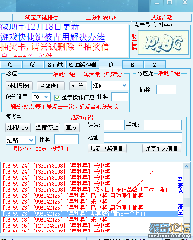193x240 pixels.
Task: Open the 淘宝店铺排行 tab button
Action: 41,18
